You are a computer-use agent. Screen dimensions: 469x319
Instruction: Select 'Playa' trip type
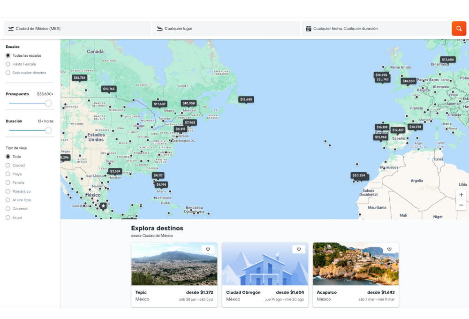coord(8,174)
